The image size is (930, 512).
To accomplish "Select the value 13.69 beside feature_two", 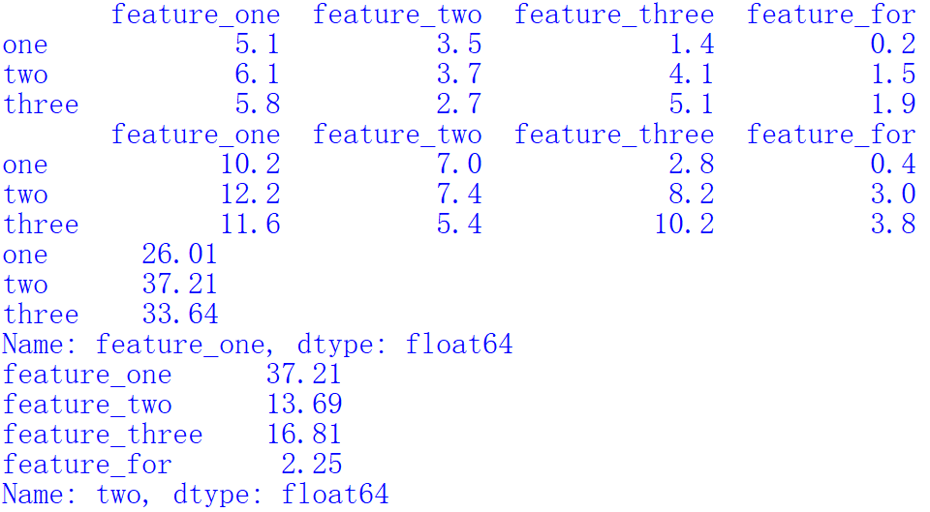I will coord(304,405).
